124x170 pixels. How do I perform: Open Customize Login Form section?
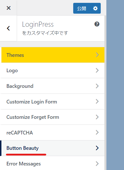52,101
